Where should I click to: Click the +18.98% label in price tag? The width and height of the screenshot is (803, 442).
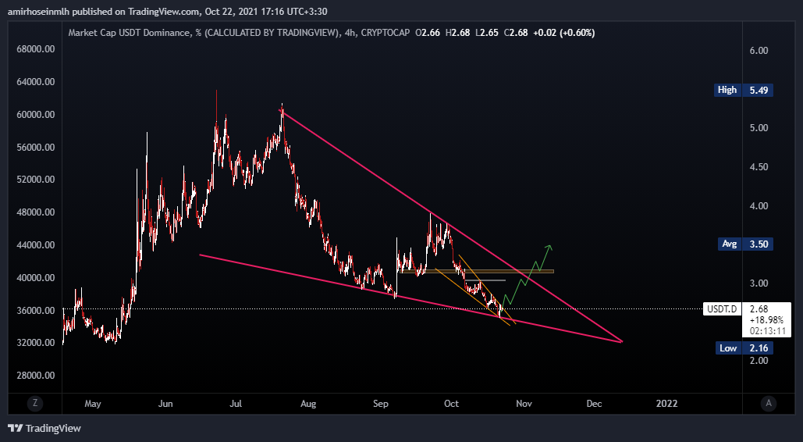tap(766, 320)
